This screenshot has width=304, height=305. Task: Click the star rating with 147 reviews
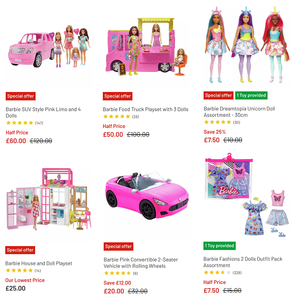24,123
